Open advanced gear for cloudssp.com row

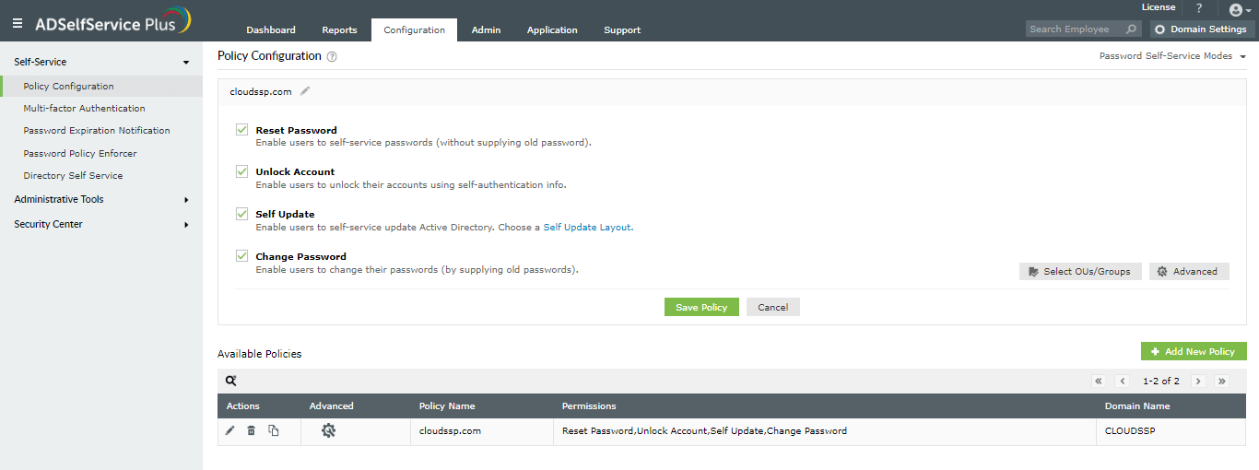[328, 430]
